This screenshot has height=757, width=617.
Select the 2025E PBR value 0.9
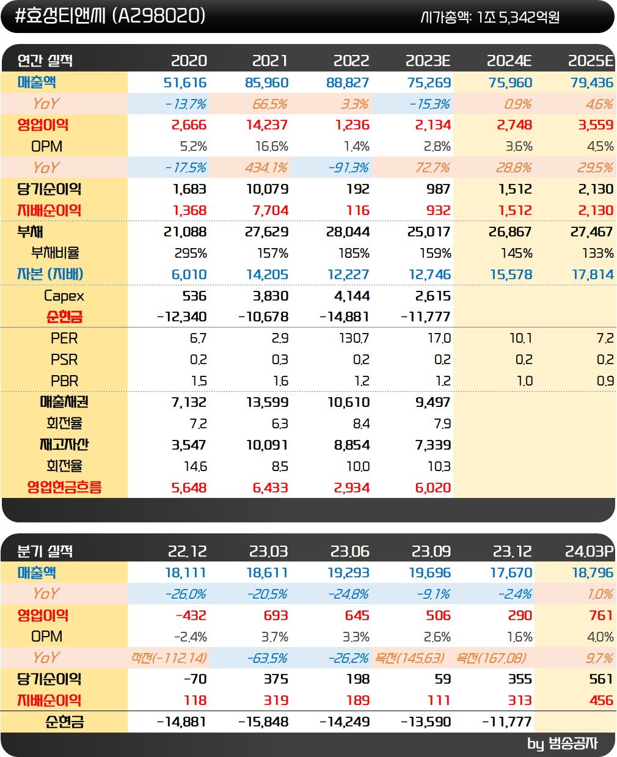pos(605,381)
